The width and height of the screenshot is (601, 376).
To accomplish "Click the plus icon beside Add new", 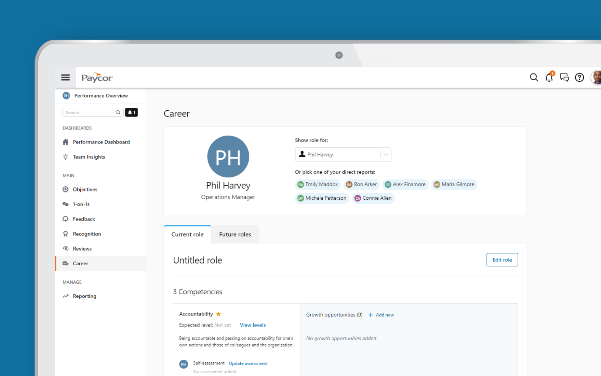I will (370, 315).
